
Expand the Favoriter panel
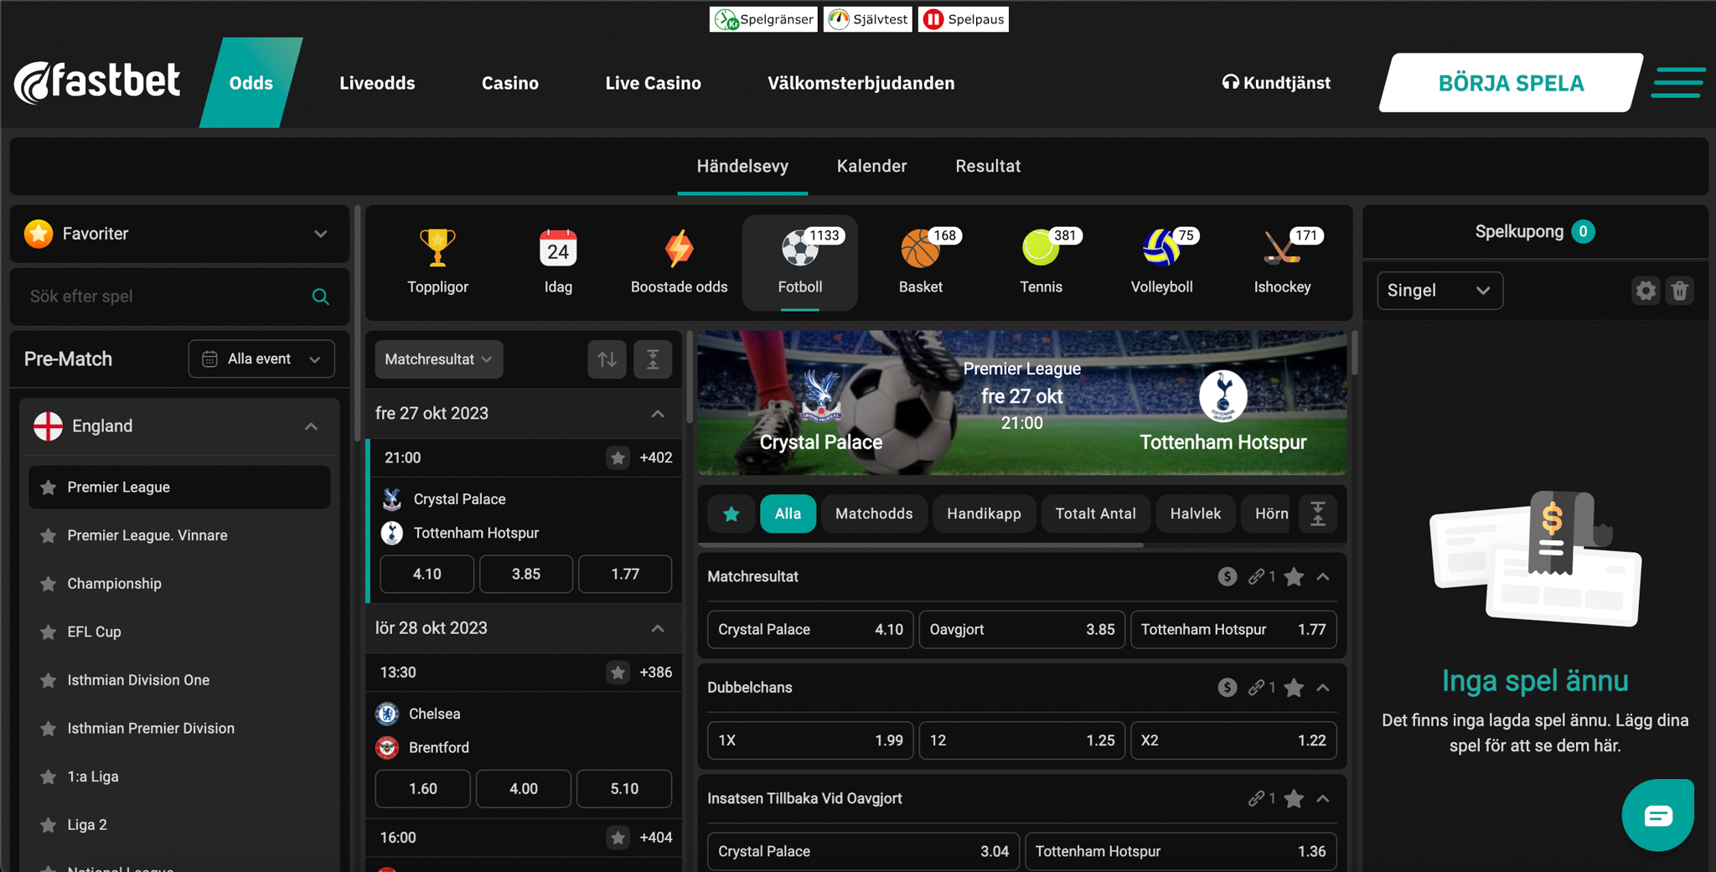click(179, 234)
